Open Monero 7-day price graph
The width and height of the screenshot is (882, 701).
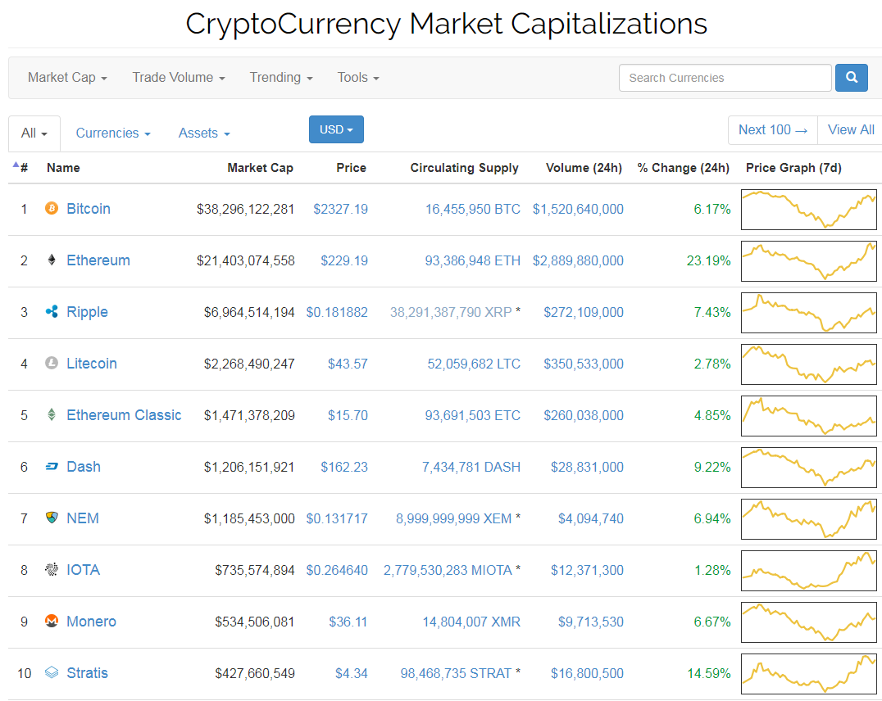809,622
